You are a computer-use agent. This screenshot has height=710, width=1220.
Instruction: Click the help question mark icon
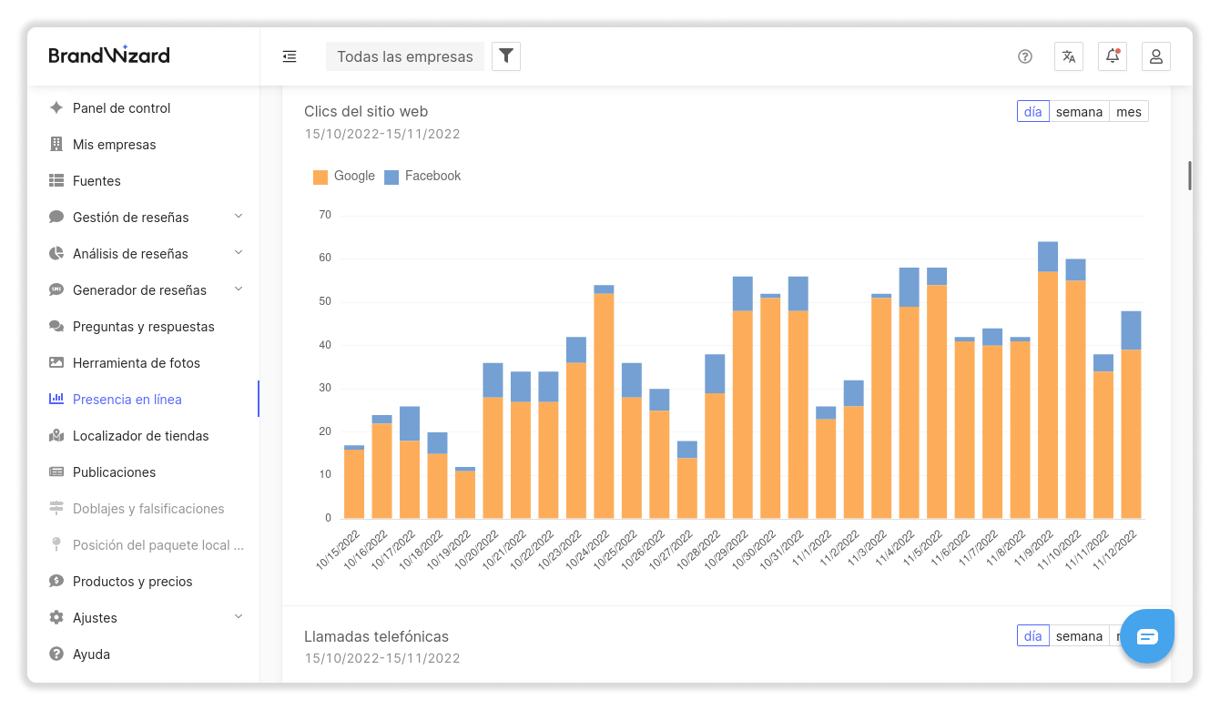click(1025, 56)
